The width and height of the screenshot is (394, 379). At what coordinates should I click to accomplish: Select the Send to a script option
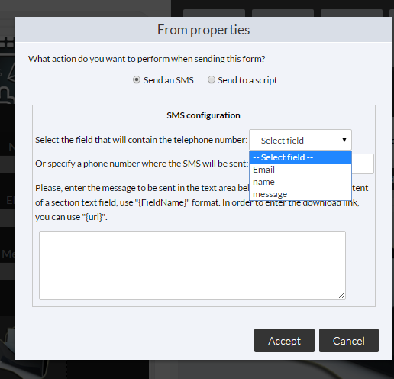click(212, 80)
